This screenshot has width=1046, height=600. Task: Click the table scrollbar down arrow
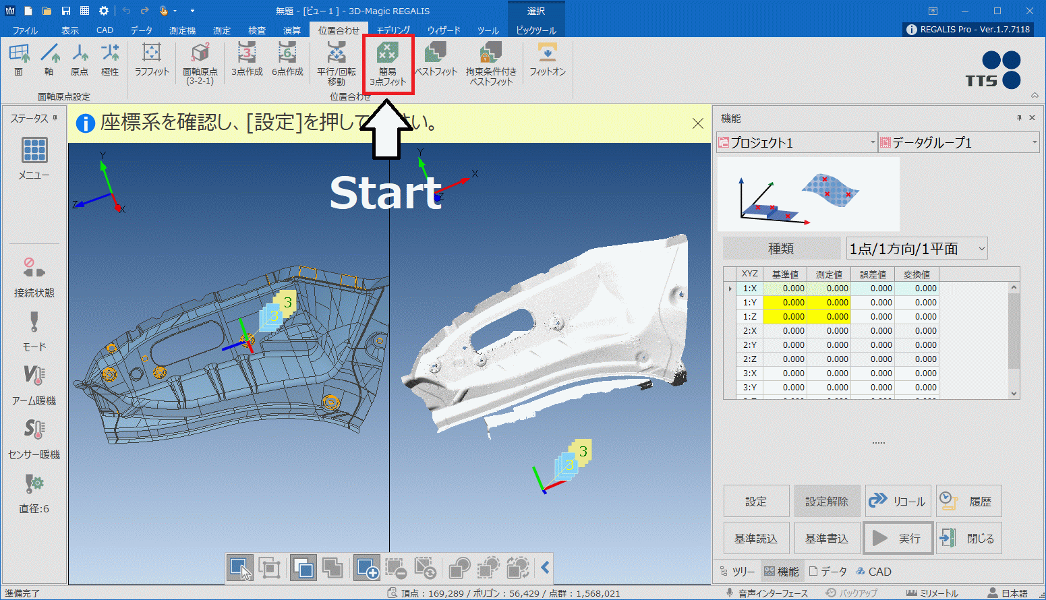click(1014, 393)
